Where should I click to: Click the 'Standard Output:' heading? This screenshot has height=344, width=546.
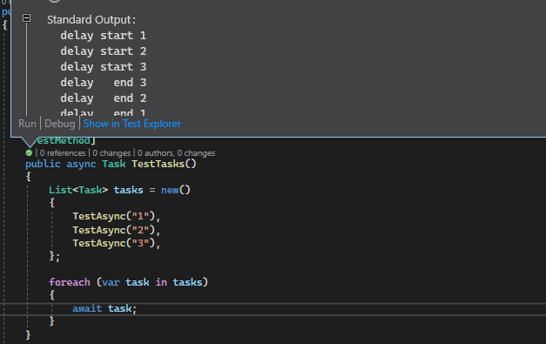91,19
